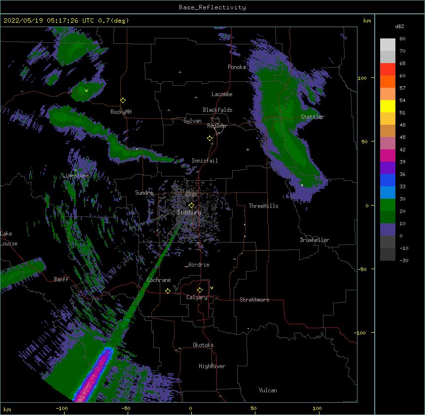
Task: Click the Vulcan city label
Action: click(x=268, y=390)
